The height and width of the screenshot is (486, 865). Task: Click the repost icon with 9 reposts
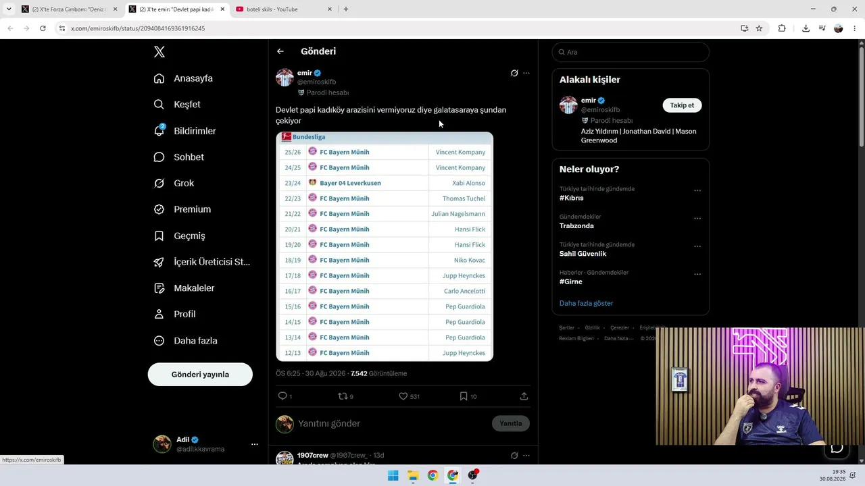click(343, 396)
